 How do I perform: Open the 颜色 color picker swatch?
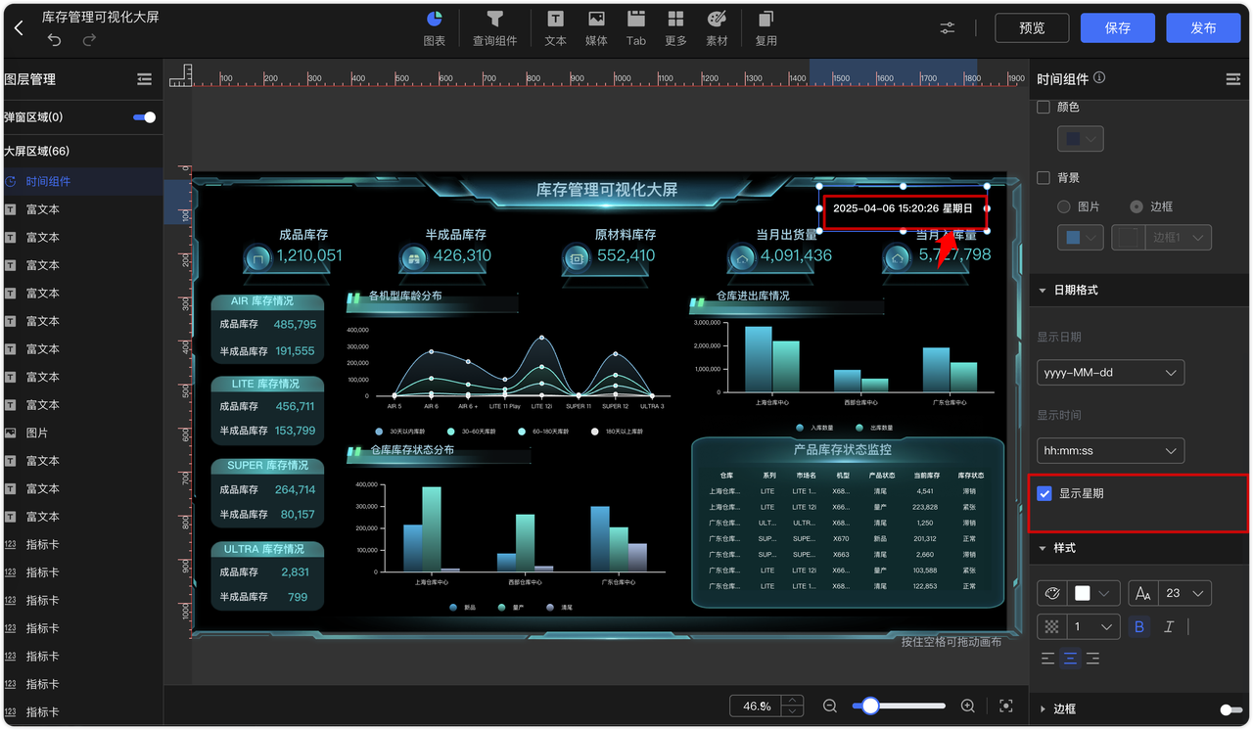click(1082, 140)
